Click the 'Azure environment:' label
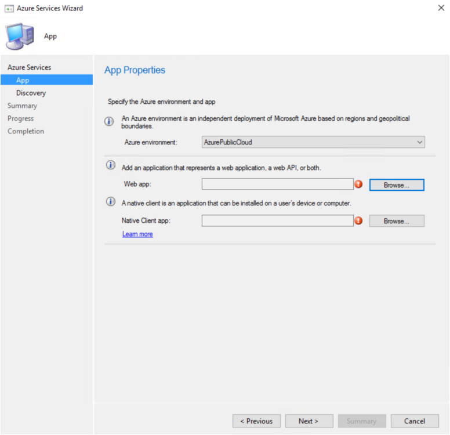 click(151, 142)
